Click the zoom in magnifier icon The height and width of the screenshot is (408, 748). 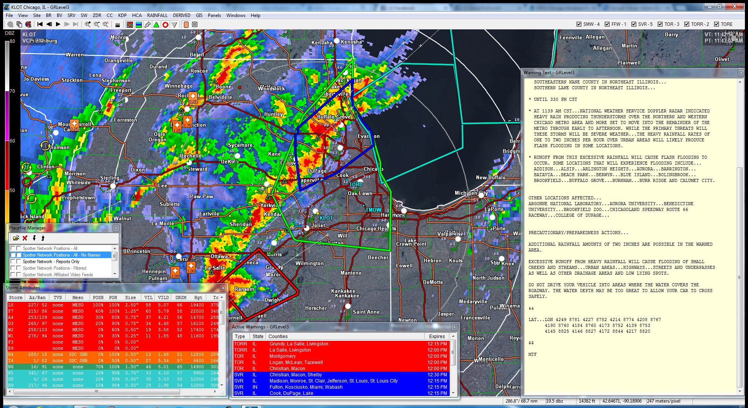tap(88, 24)
